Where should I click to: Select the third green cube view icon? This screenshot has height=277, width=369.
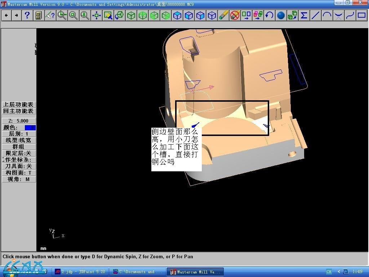[154, 16]
